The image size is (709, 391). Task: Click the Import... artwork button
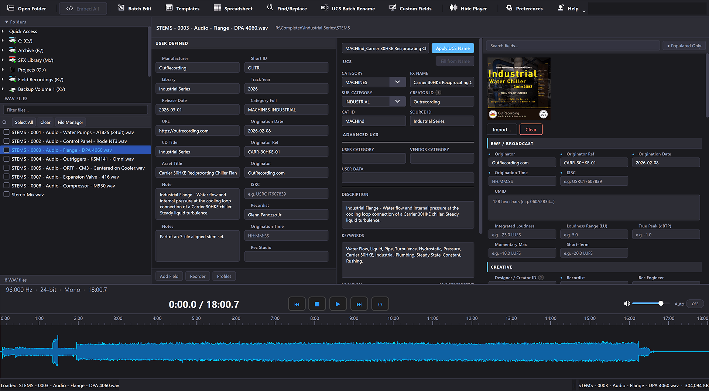pos(502,130)
